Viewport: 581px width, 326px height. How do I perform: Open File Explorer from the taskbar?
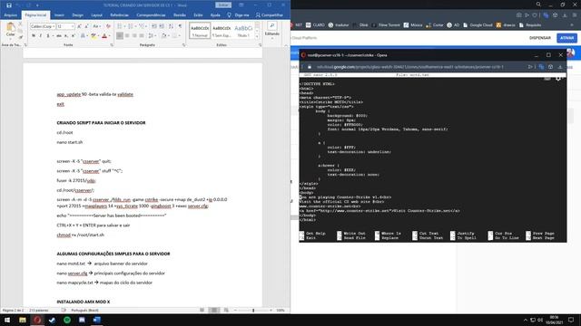[x=23, y=320]
